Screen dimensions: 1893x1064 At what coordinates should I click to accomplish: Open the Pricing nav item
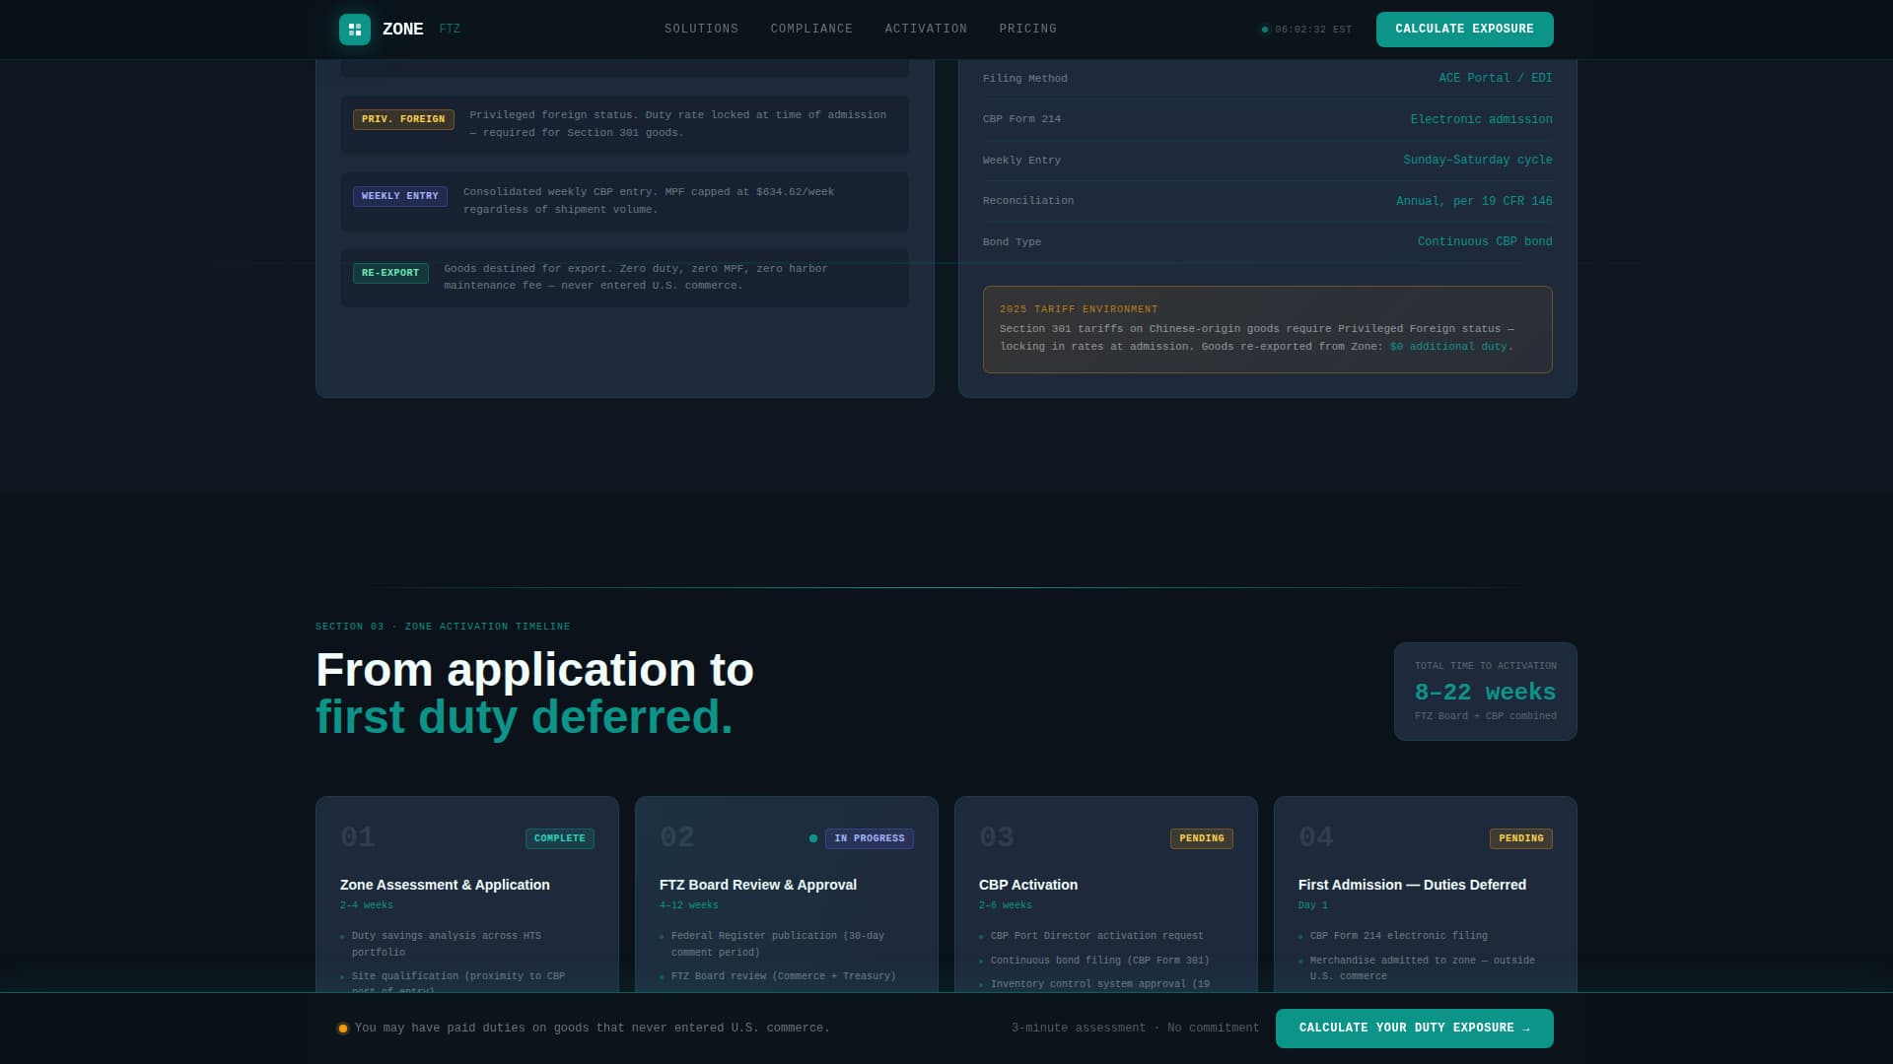[1027, 30]
